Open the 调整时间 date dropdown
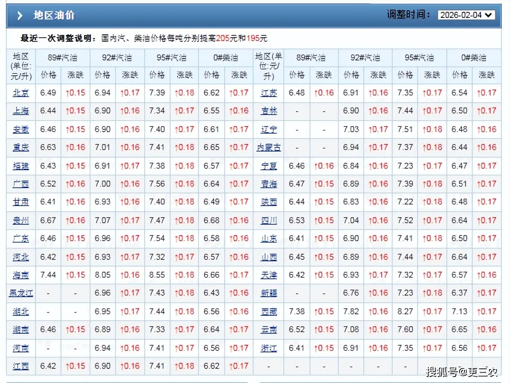 click(x=466, y=15)
